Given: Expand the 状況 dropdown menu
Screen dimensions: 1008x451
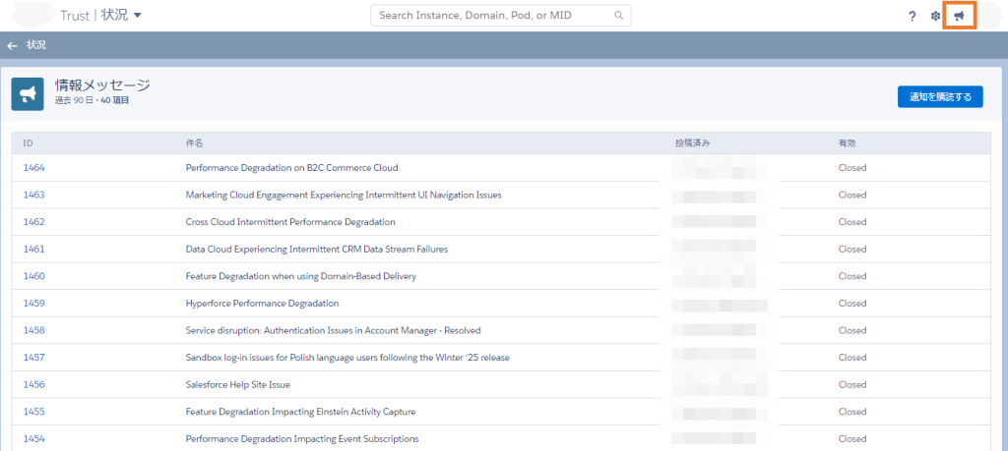Looking at the screenshot, I should click(x=137, y=15).
